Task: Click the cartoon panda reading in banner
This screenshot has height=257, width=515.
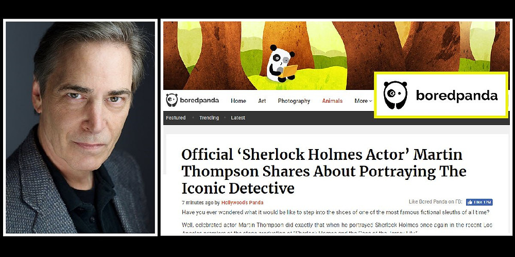Action: (282, 64)
